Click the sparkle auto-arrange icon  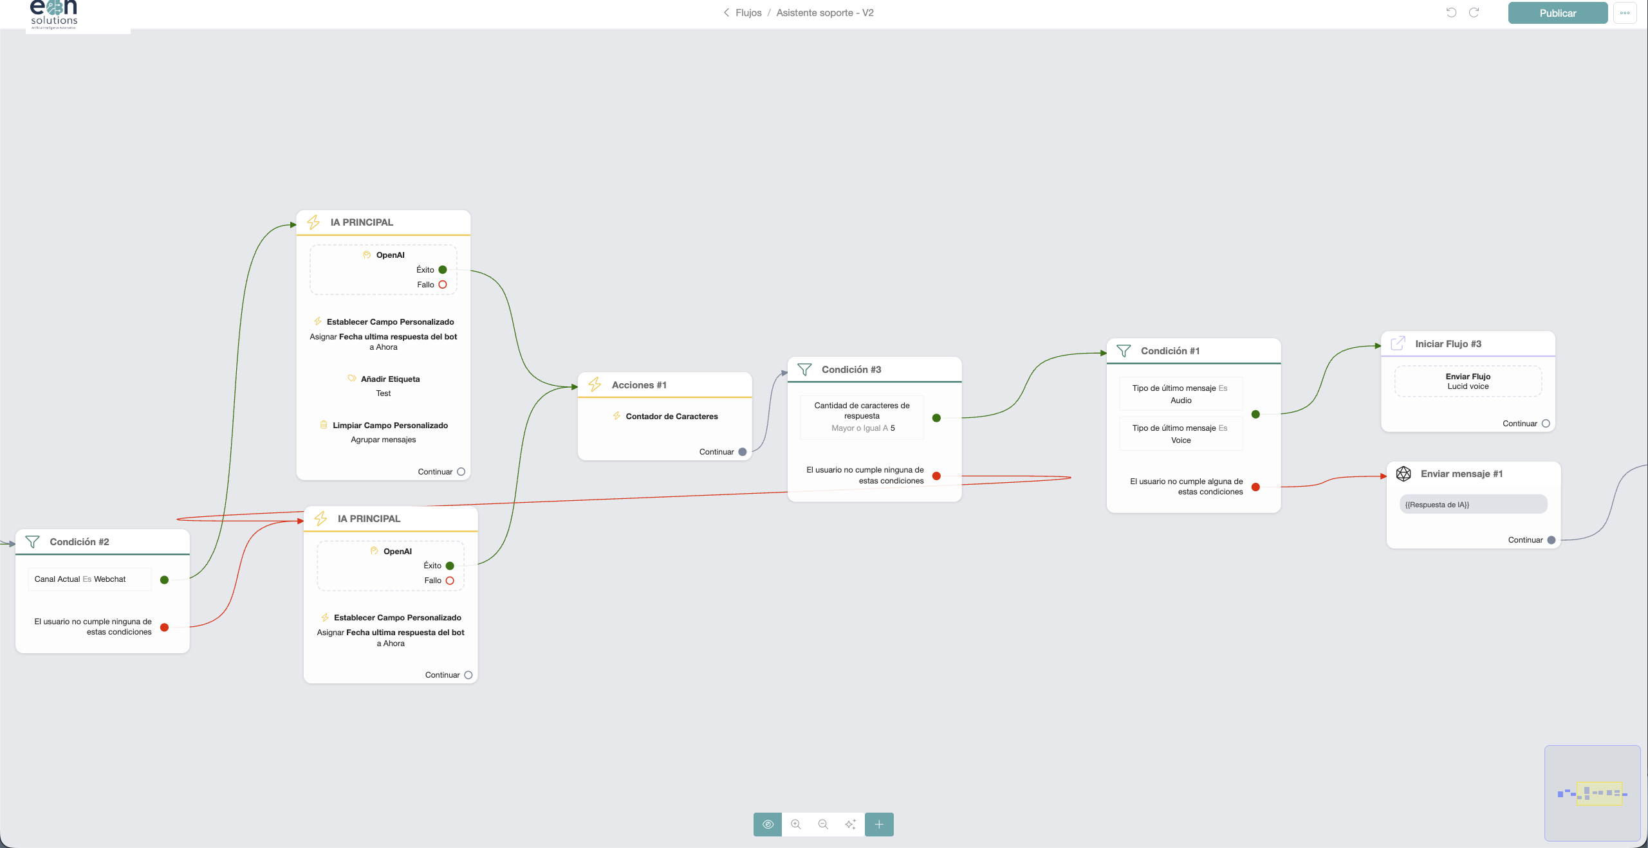(x=851, y=824)
